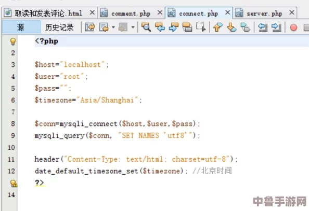Go to previous occurrence arrow icon
The image size is (309, 211).
click(160, 27)
